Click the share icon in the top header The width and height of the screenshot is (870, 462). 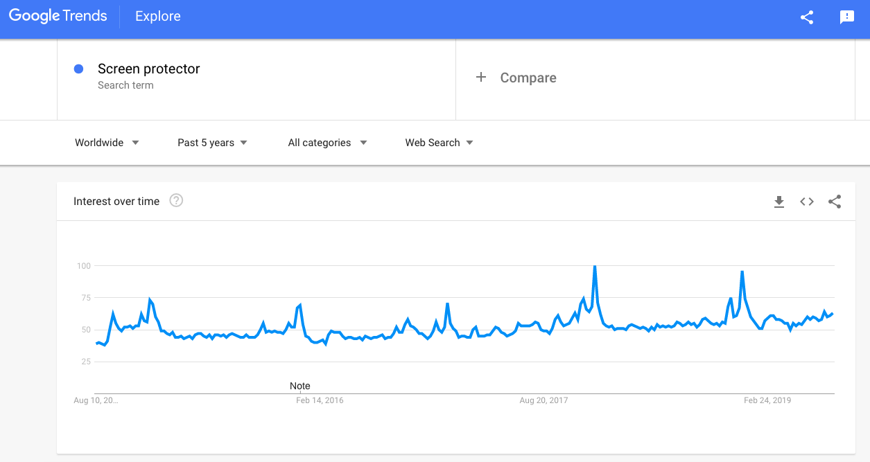806,17
